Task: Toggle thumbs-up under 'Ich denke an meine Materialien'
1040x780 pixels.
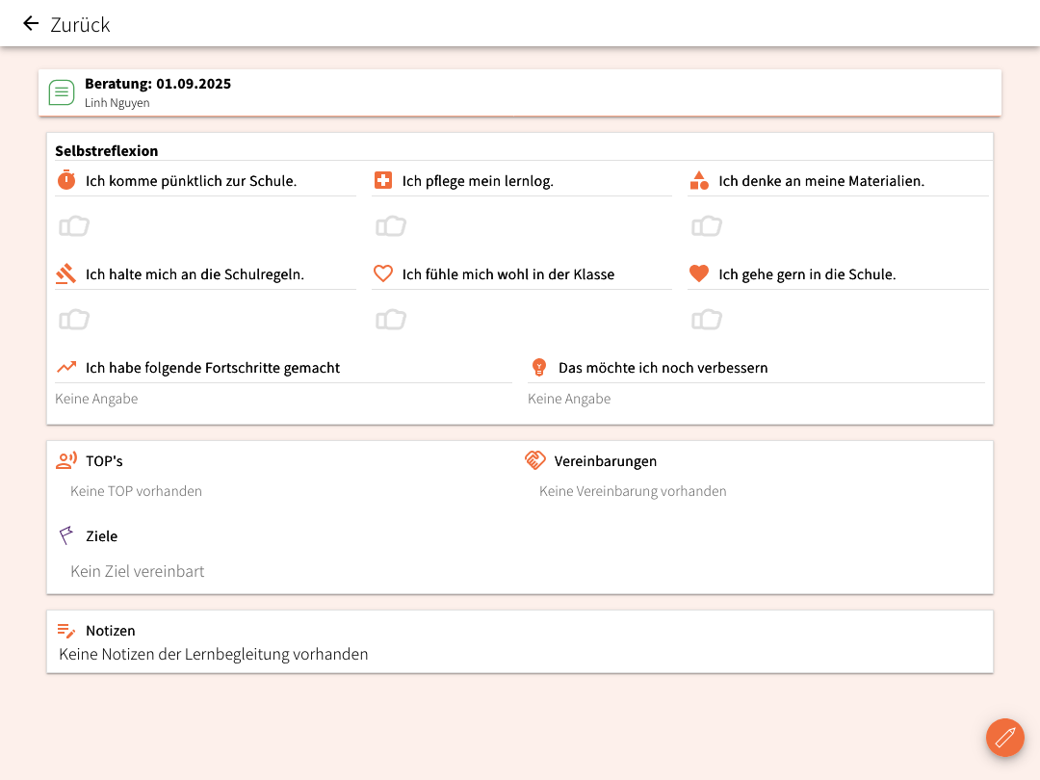Action: point(707,226)
